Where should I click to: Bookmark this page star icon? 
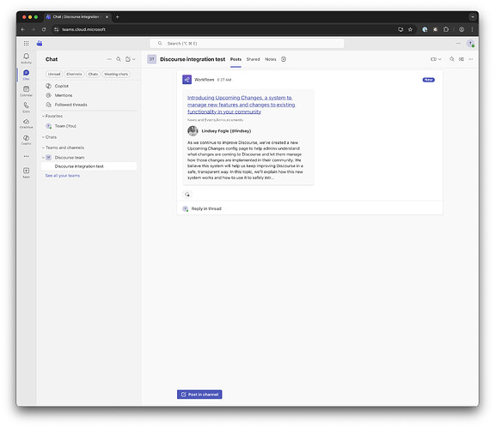pos(410,29)
